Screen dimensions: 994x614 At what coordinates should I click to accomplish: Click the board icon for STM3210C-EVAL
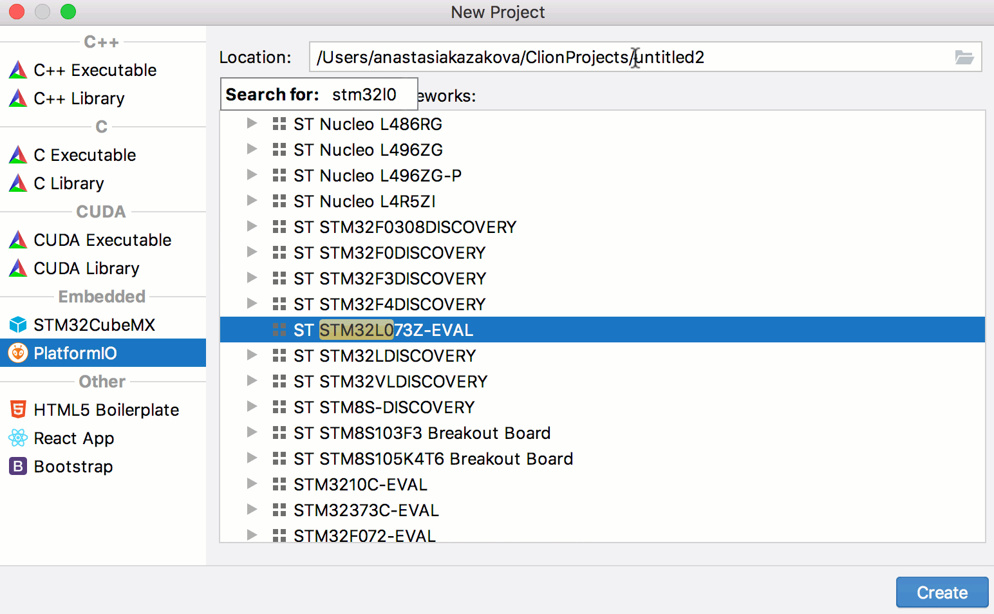[279, 484]
